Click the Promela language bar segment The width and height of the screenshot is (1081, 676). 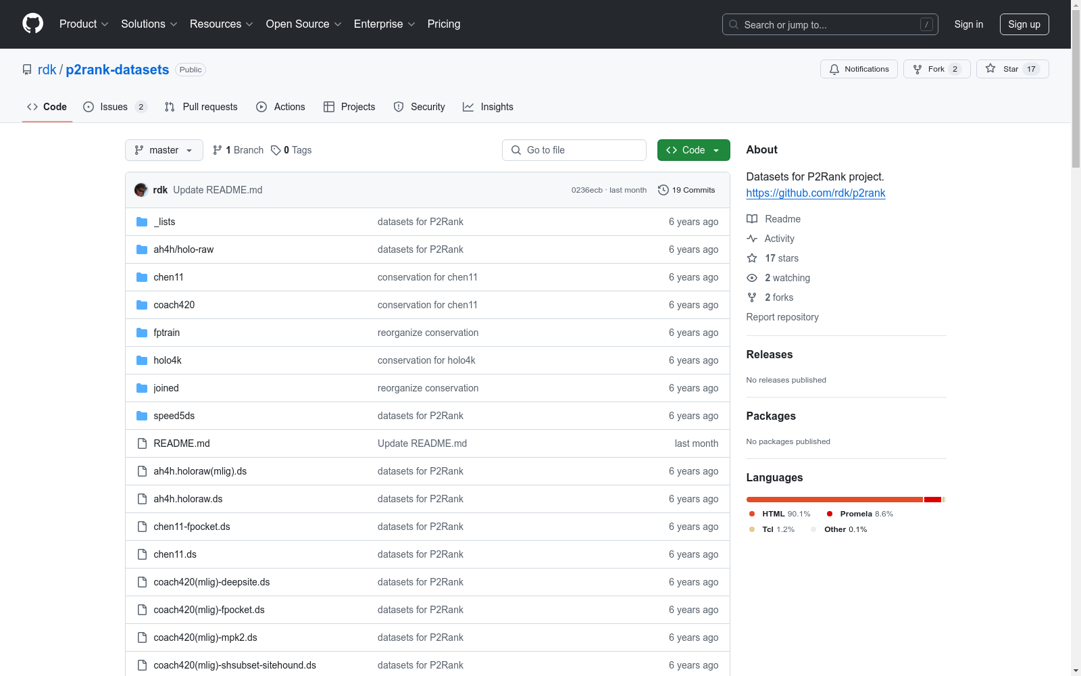coord(933,500)
